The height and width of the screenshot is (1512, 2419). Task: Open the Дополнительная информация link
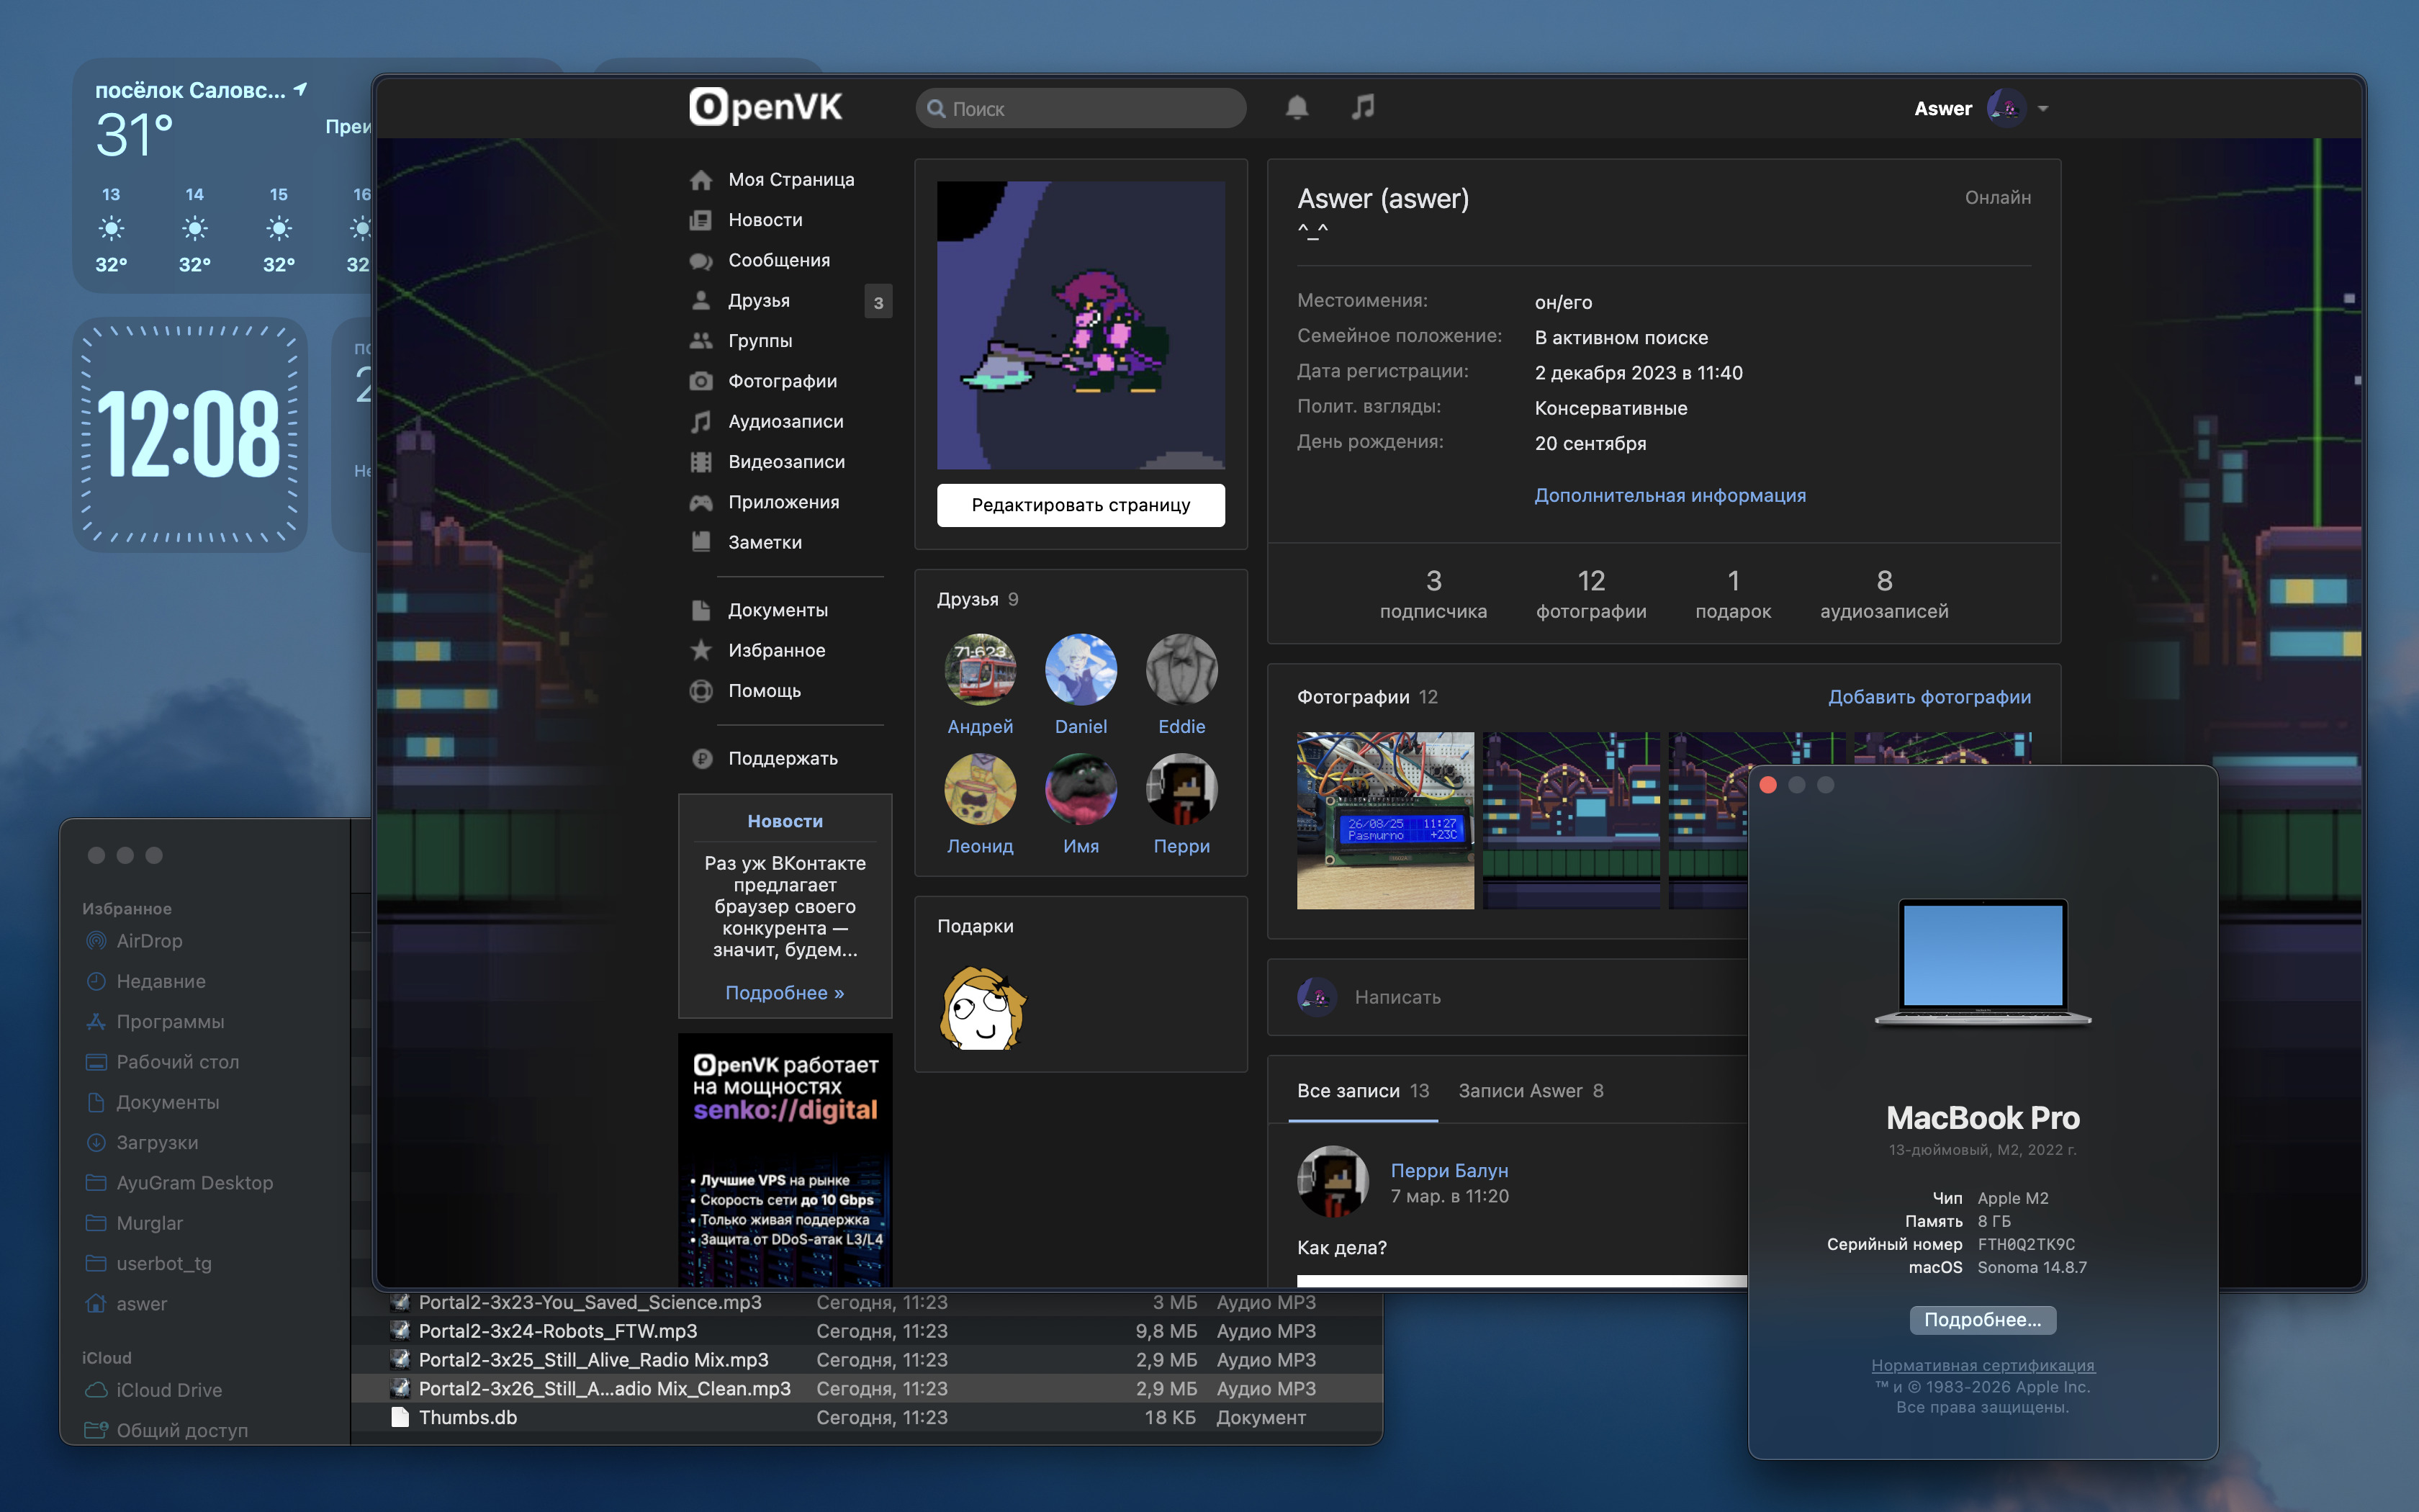tap(1670, 496)
